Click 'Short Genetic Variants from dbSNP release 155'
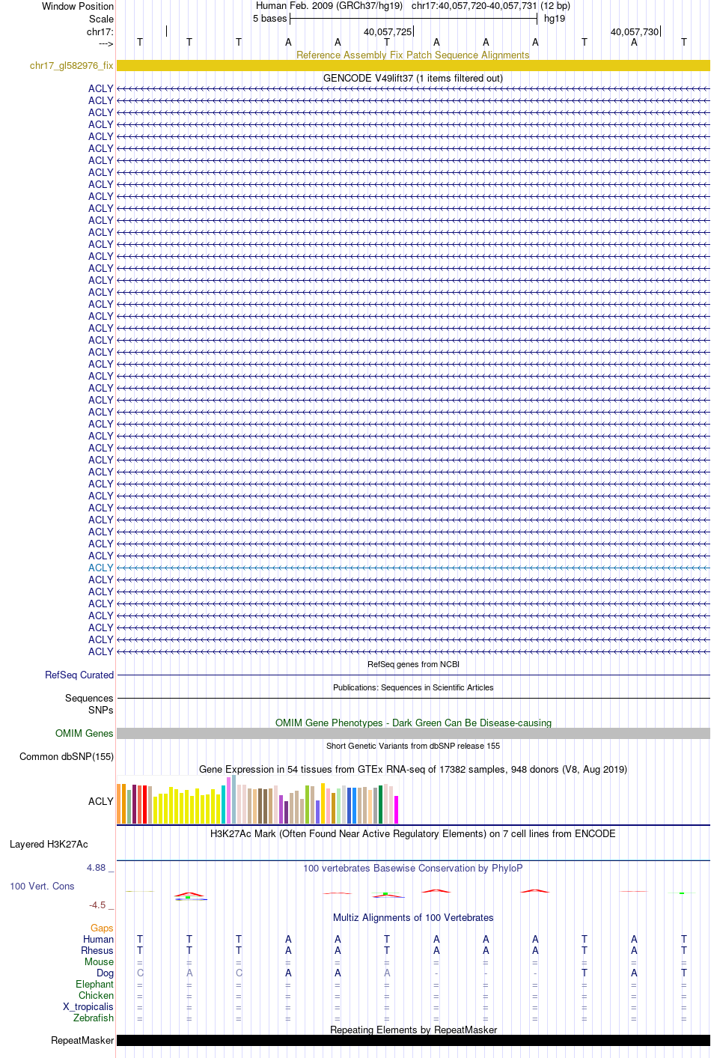 tap(413, 746)
